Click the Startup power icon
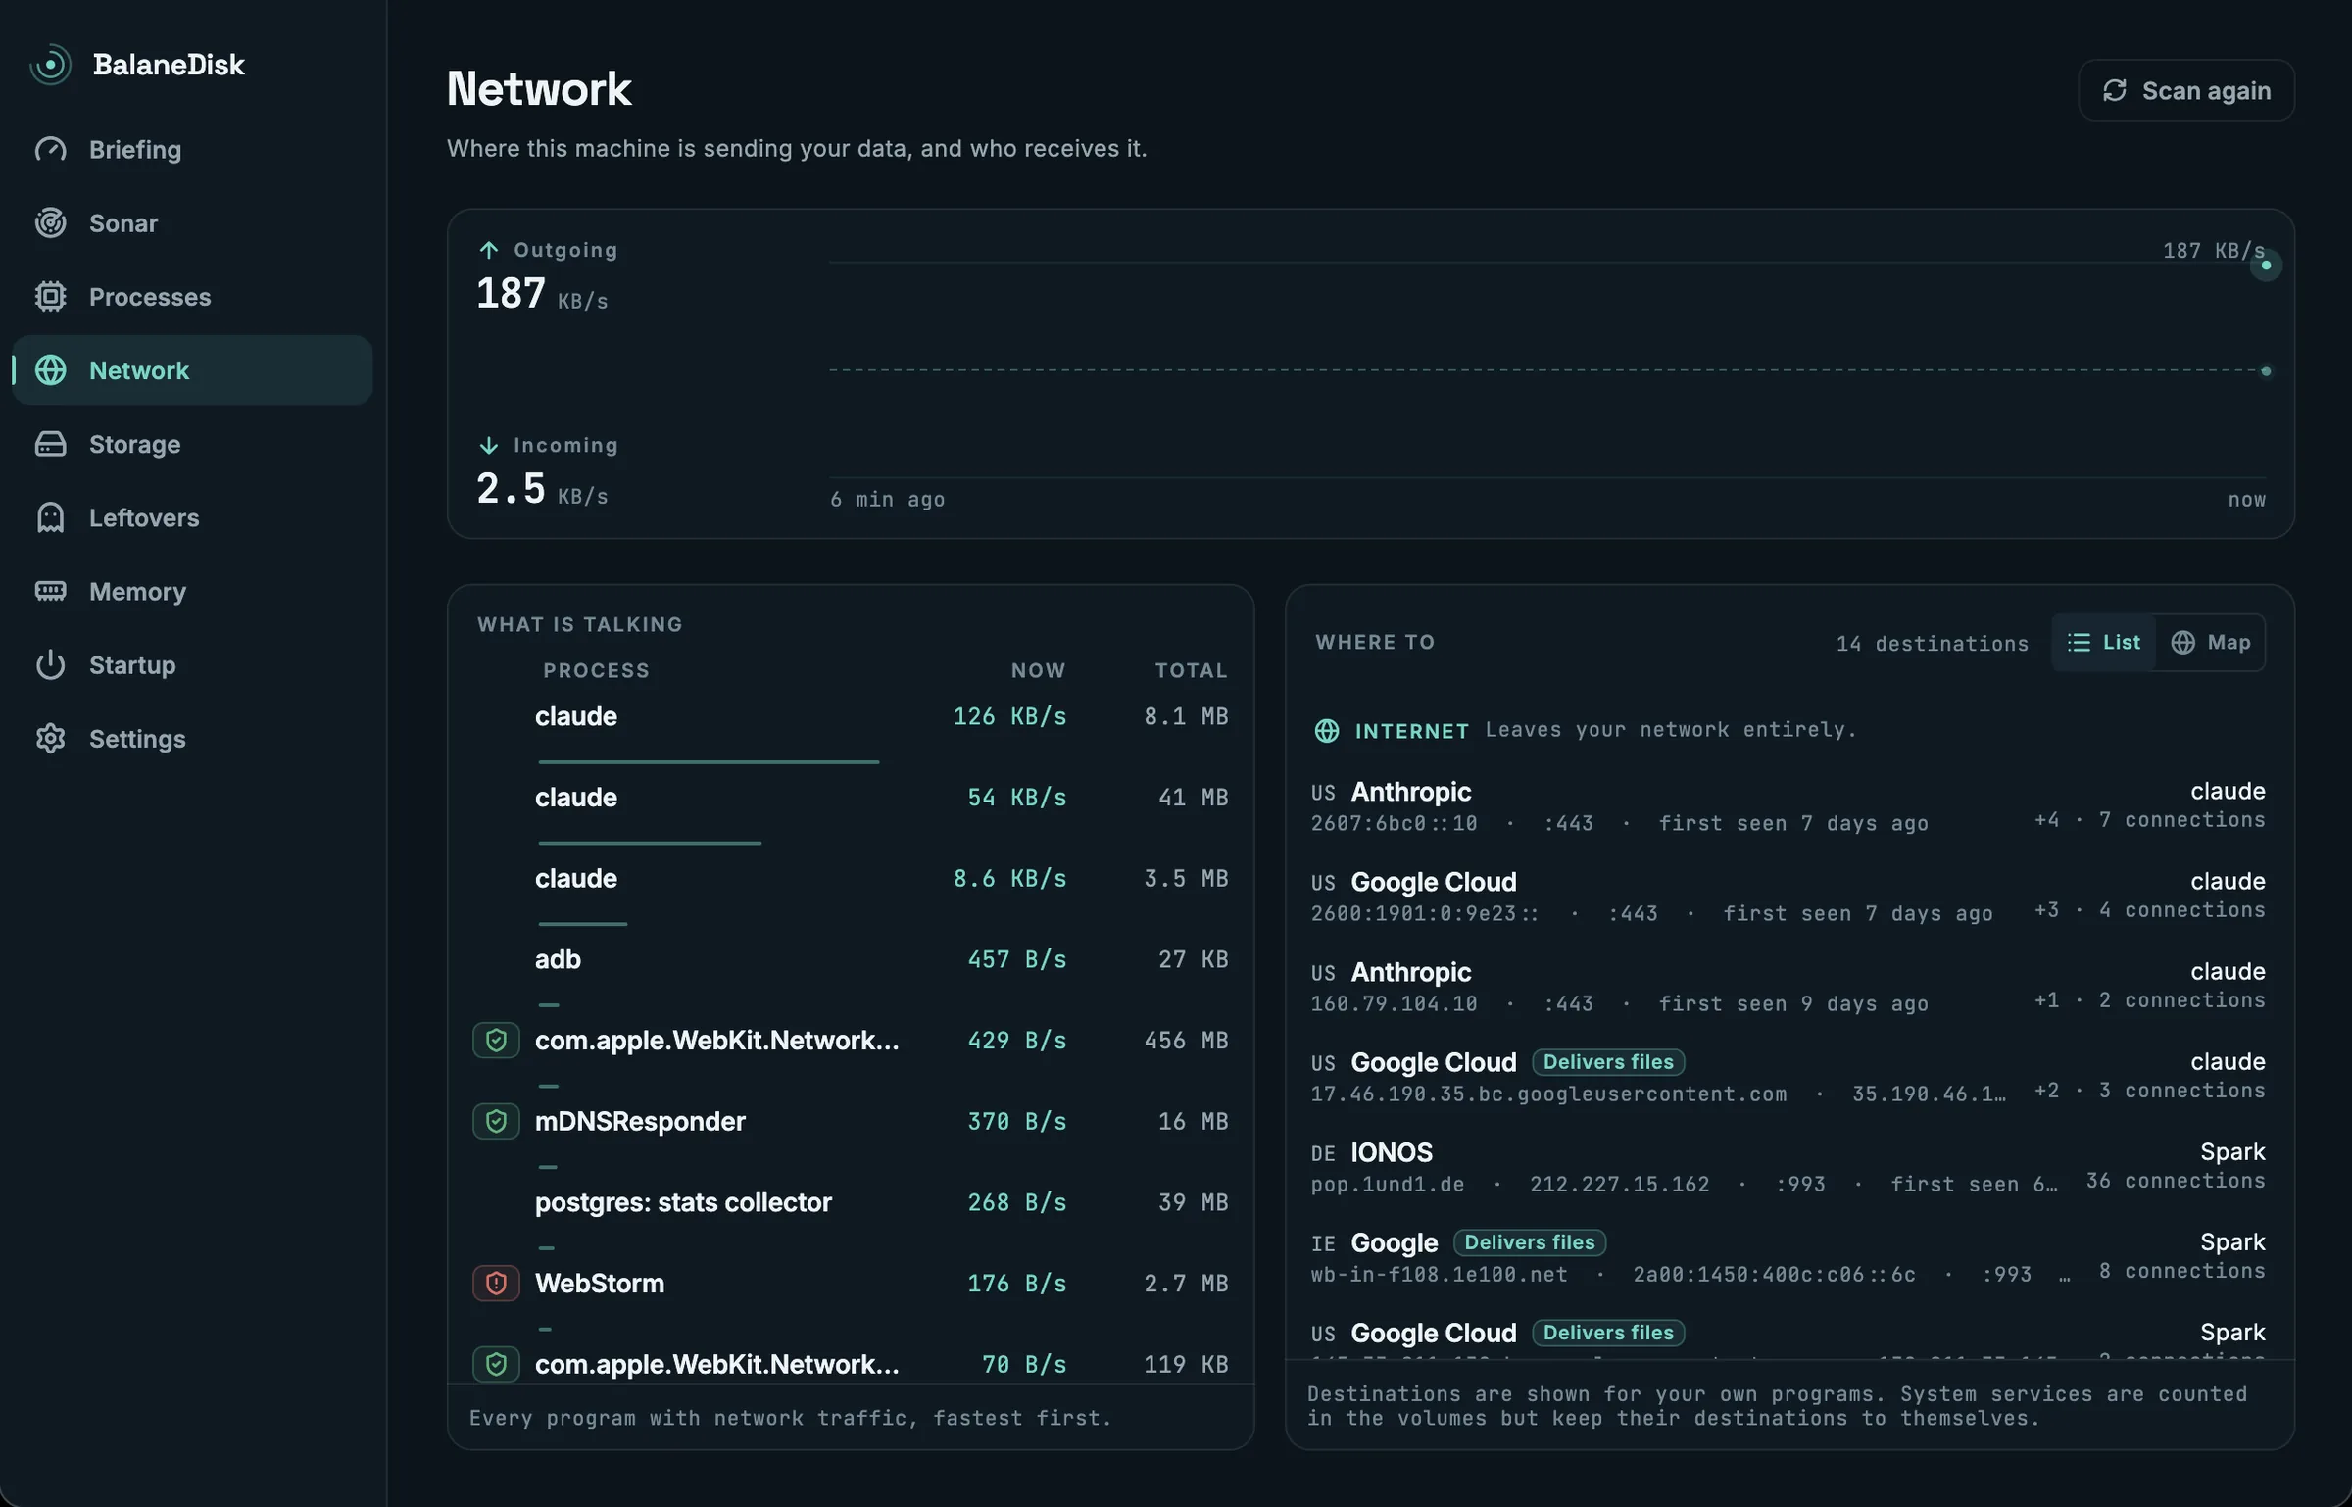This screenshot has width=2352, height=1507. coord(50,665)
